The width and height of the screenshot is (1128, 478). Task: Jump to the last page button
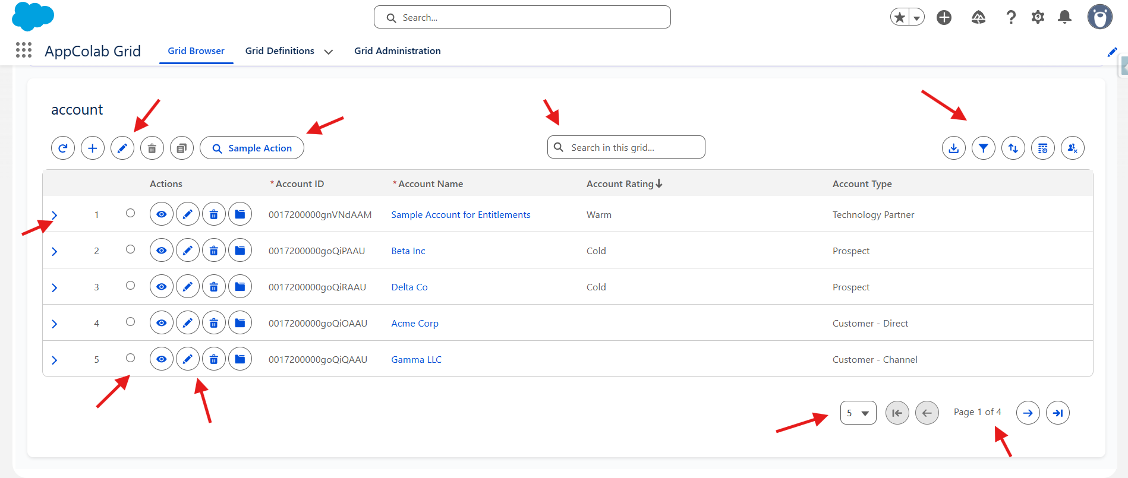click(1058, 413)
